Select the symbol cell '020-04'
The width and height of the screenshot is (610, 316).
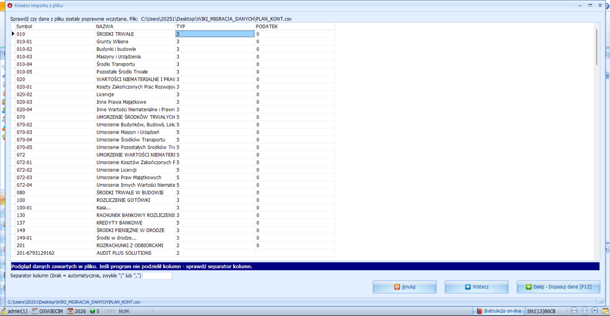55,109
